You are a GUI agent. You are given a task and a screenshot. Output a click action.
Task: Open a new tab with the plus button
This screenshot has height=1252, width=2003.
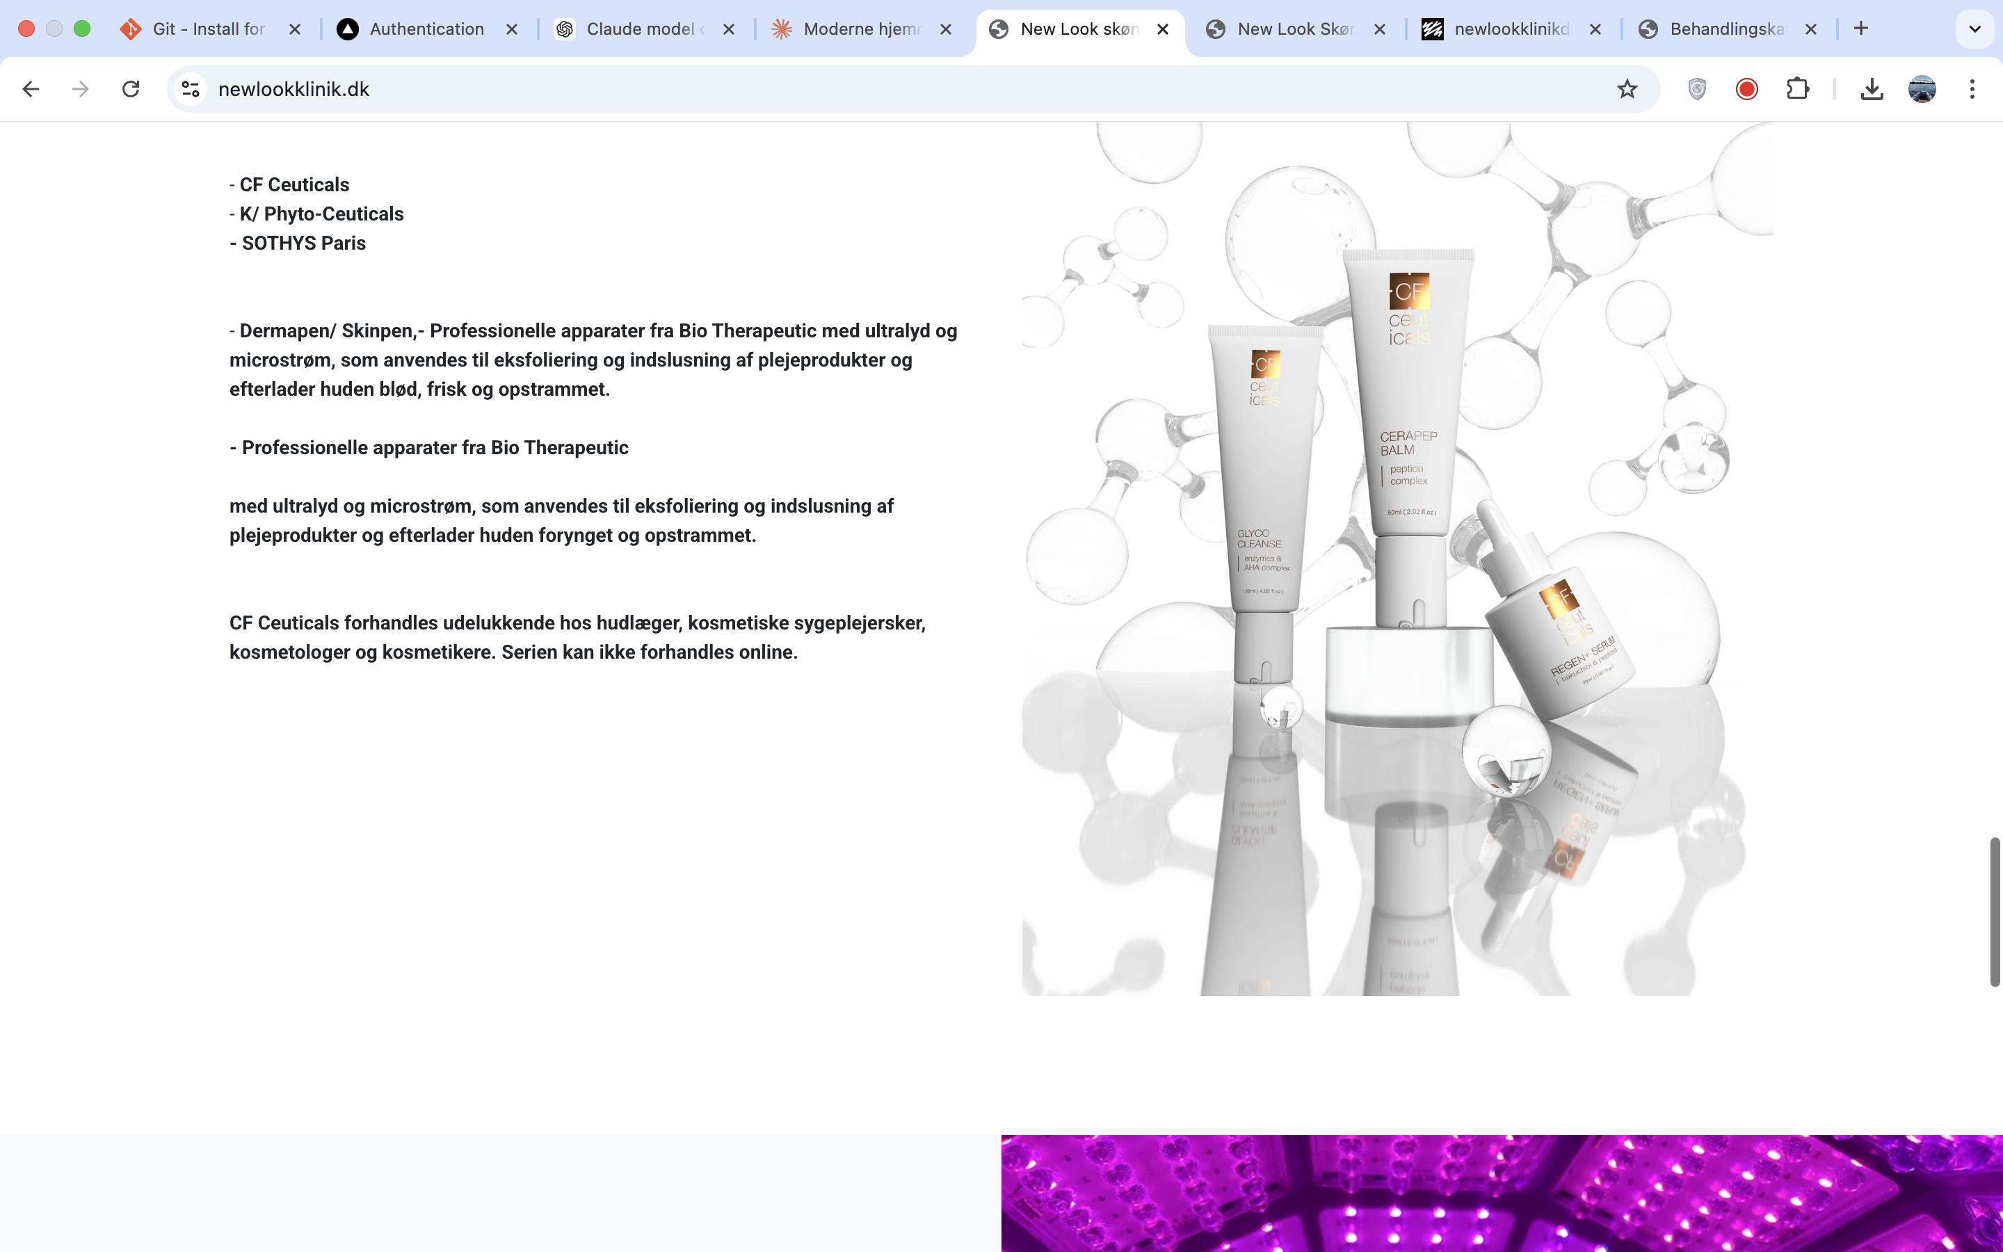(1861, 29)
